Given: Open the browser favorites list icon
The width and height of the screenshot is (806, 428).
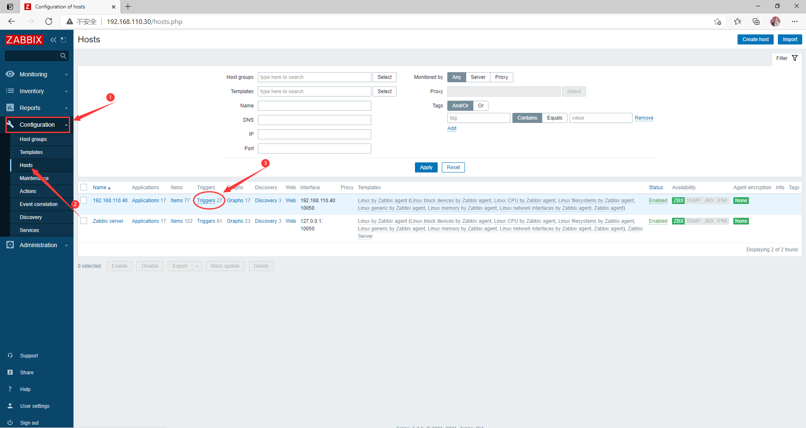Looking at the screenshot, I should click(738, 21).
